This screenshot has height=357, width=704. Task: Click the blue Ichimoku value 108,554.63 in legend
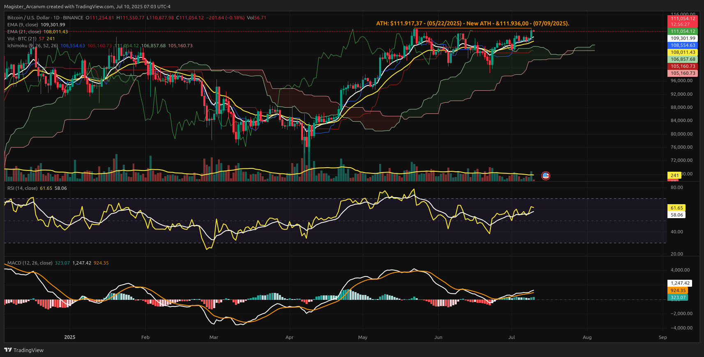tap(73, 46)
